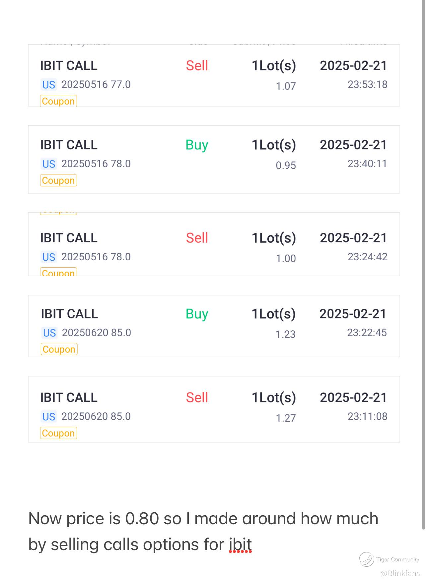The width and height of the screenshot is (428, 583).
Task: Click the Coupon tag on the 1.27 Sell order
Action: 58,433
